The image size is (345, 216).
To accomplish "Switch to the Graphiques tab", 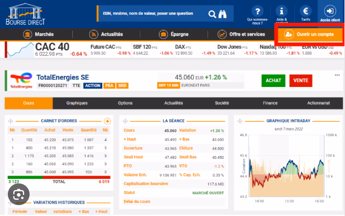I will pos(77,103).
